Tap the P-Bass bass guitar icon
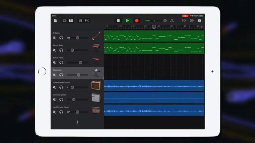This screenshot has width=255, height=143. click(96, 36)
